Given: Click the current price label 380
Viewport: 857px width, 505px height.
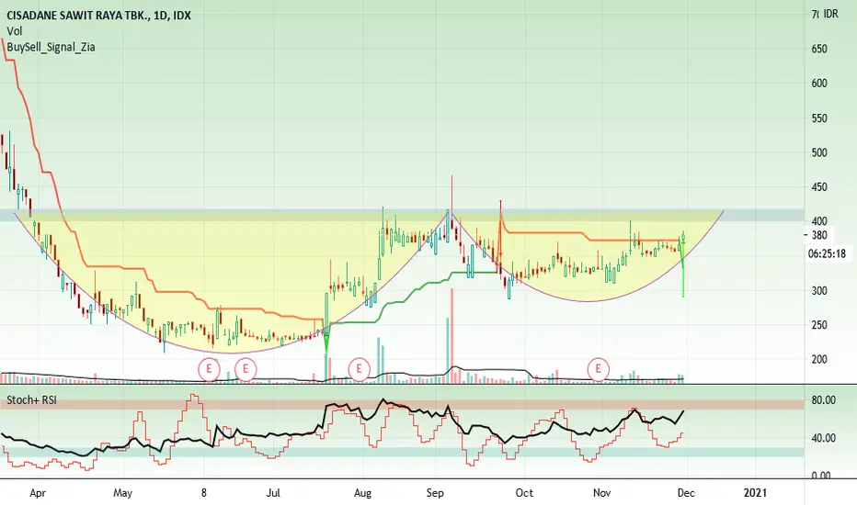Looking at the screenshot, I should [x=819, y=235].
